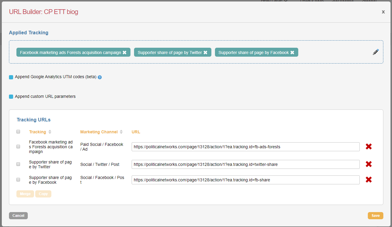
Task: Remove the Supporter share by Facebook tag
Action: point(292,52)
